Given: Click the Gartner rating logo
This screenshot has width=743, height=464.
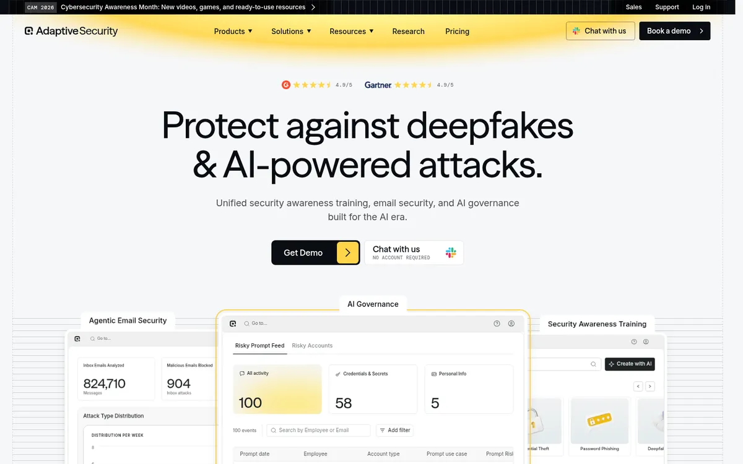Looking at the screenshot, I should click(378, 85).
